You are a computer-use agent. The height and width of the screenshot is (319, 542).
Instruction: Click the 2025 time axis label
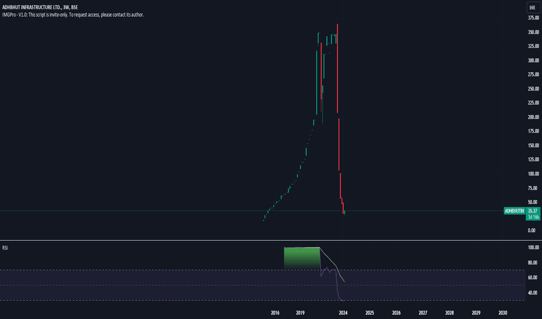tap(369, 313)
